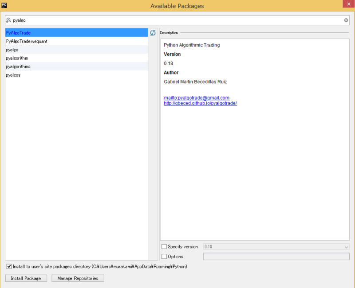Select pyalgorithm from the results list
This screenshot has width=355, height=288.
pyautogui.click(x=18, y=58)
